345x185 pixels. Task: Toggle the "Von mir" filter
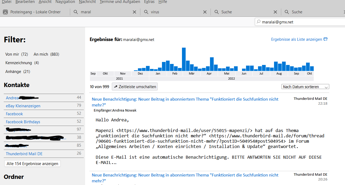point(17,54)
